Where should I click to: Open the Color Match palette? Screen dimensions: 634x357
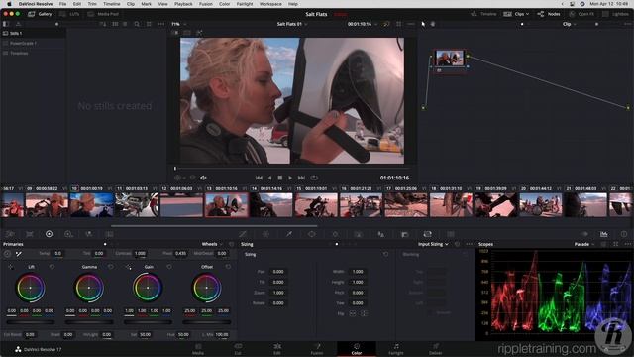coord(30,234)
